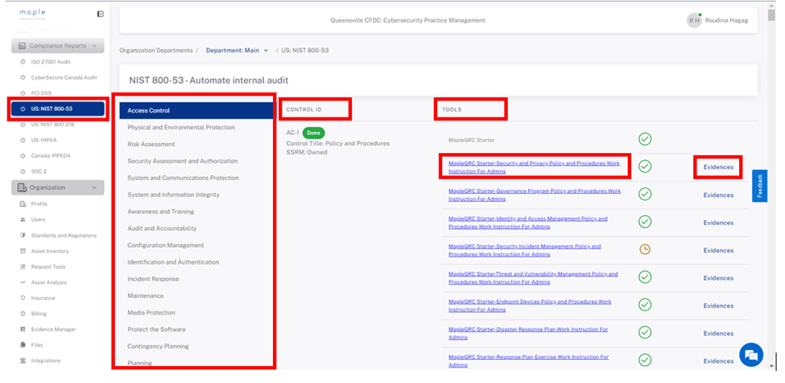785x383 pixels.
Task: Click the Insurance shield icon
Action: pos(23,298)
